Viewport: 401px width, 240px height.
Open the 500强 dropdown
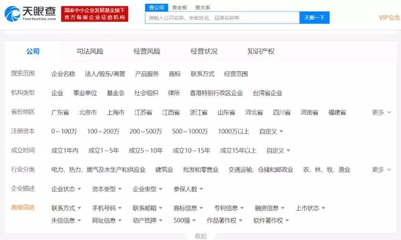[x=185, y=220]
